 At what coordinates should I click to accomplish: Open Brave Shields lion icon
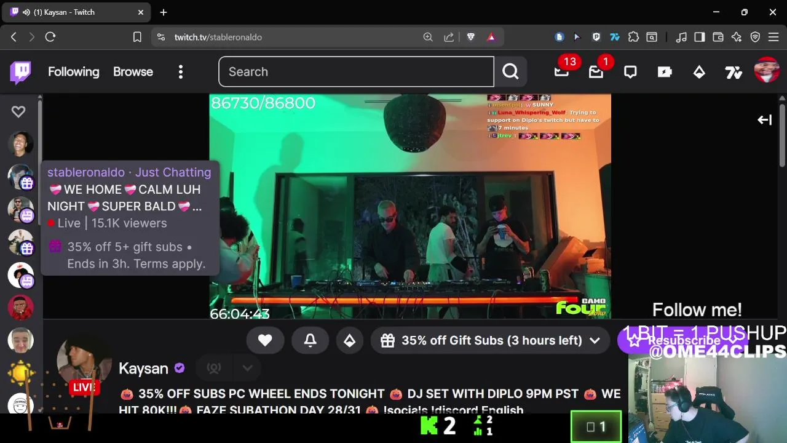coord(471,37)
